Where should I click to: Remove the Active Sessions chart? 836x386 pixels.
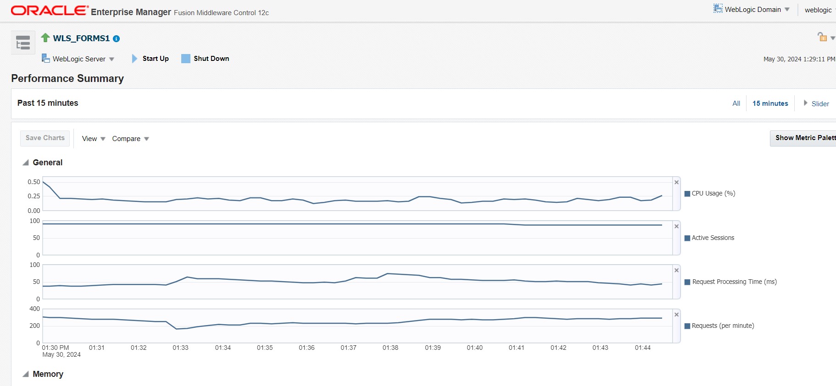[676, 226]
